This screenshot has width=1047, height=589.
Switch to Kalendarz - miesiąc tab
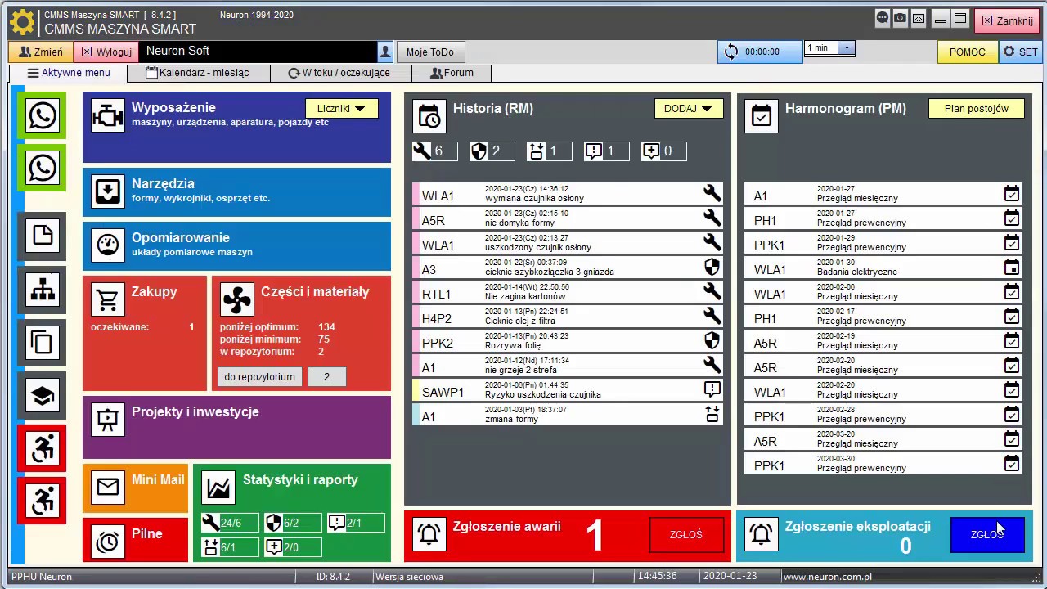coord(198,73)
